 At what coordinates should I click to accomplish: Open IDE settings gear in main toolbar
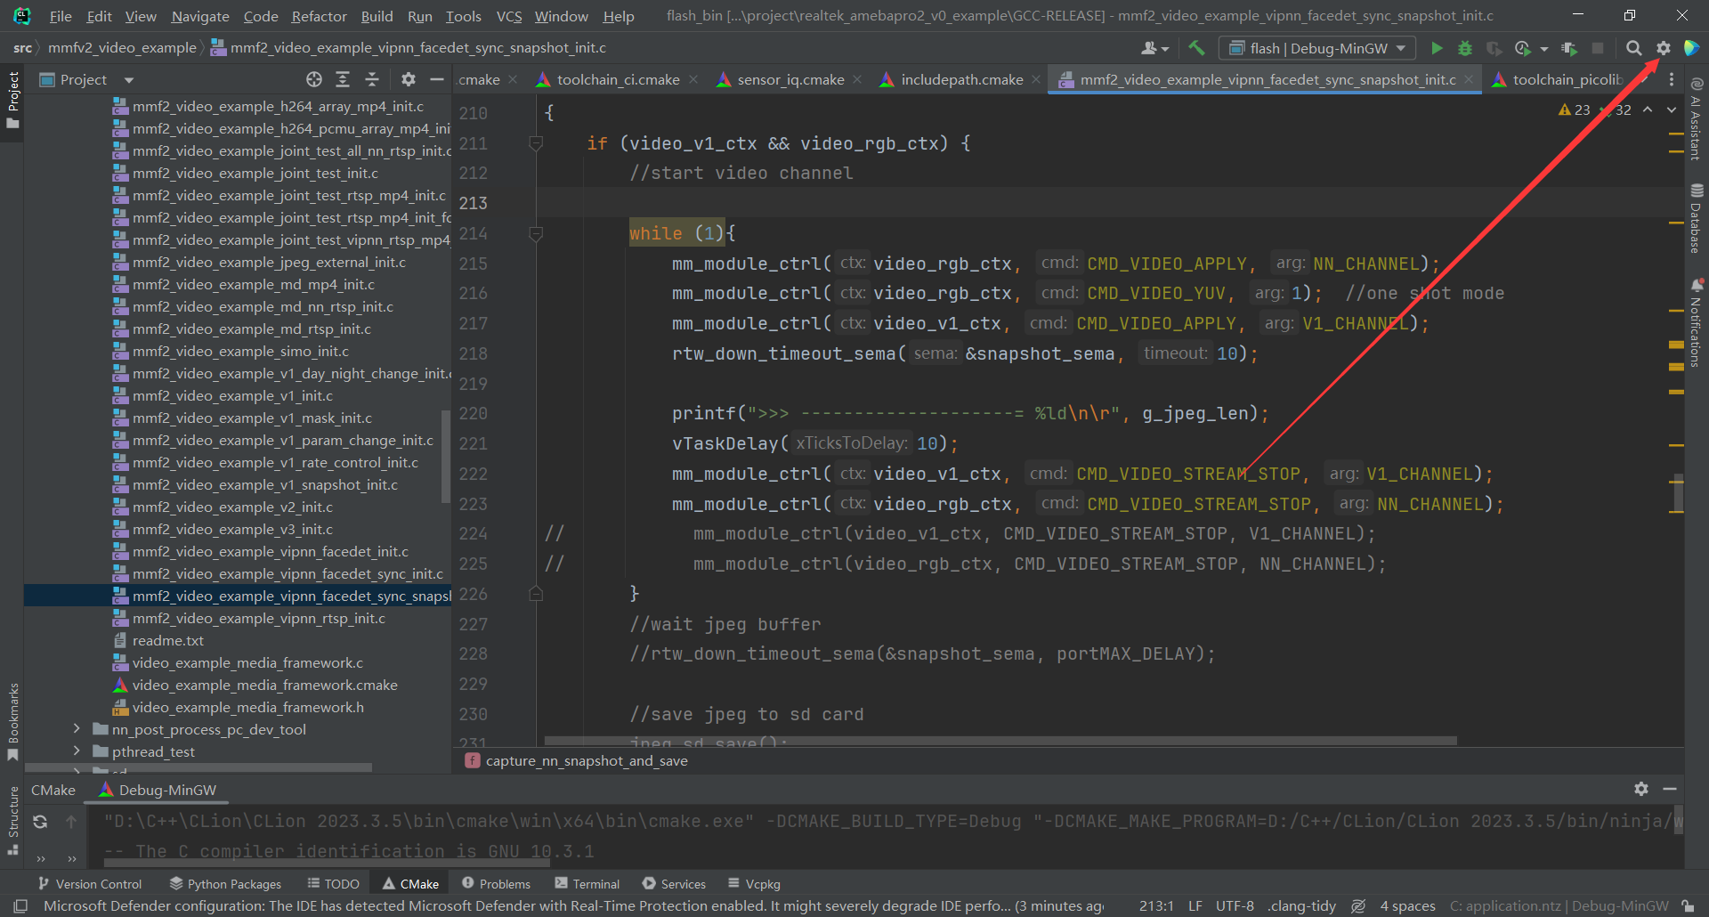(1664, 48)
